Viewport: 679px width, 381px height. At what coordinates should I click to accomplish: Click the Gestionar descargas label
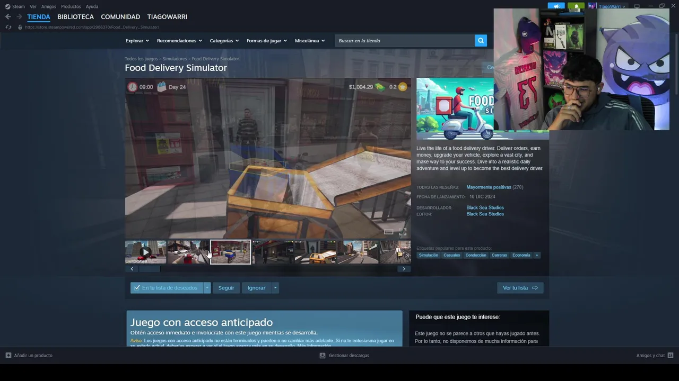349,356
